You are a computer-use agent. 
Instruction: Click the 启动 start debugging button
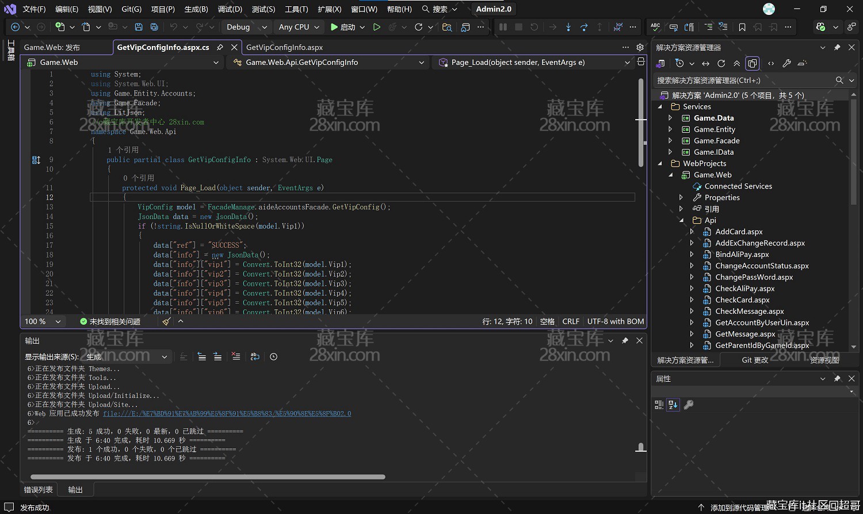(x=343, y=27)
